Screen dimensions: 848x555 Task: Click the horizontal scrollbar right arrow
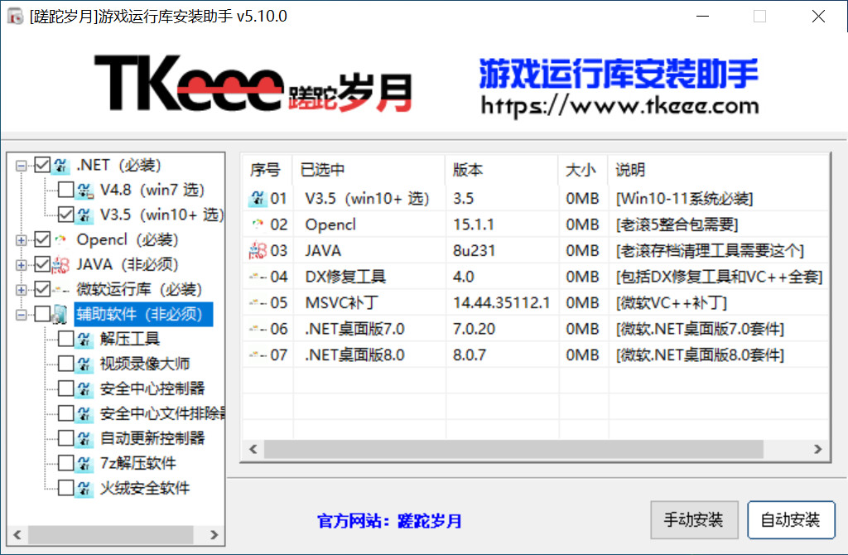coord(818,449)
